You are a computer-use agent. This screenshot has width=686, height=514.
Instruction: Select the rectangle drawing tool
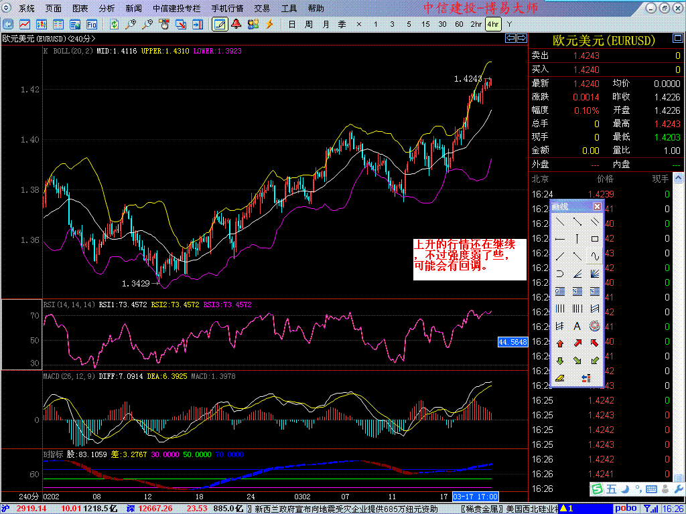[x=595, y=239]
